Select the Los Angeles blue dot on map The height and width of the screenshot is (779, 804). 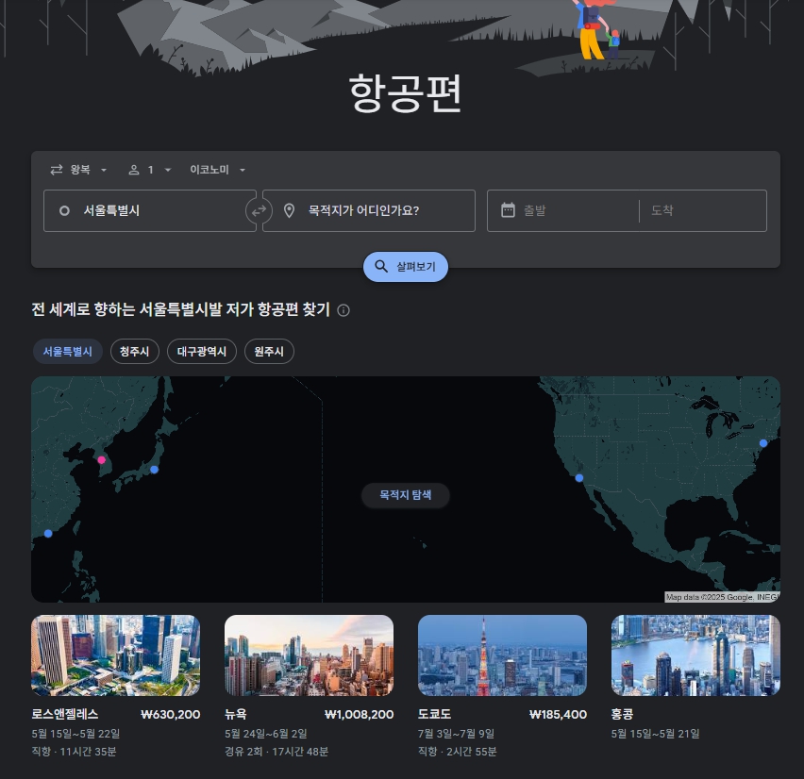pos(579,478)
